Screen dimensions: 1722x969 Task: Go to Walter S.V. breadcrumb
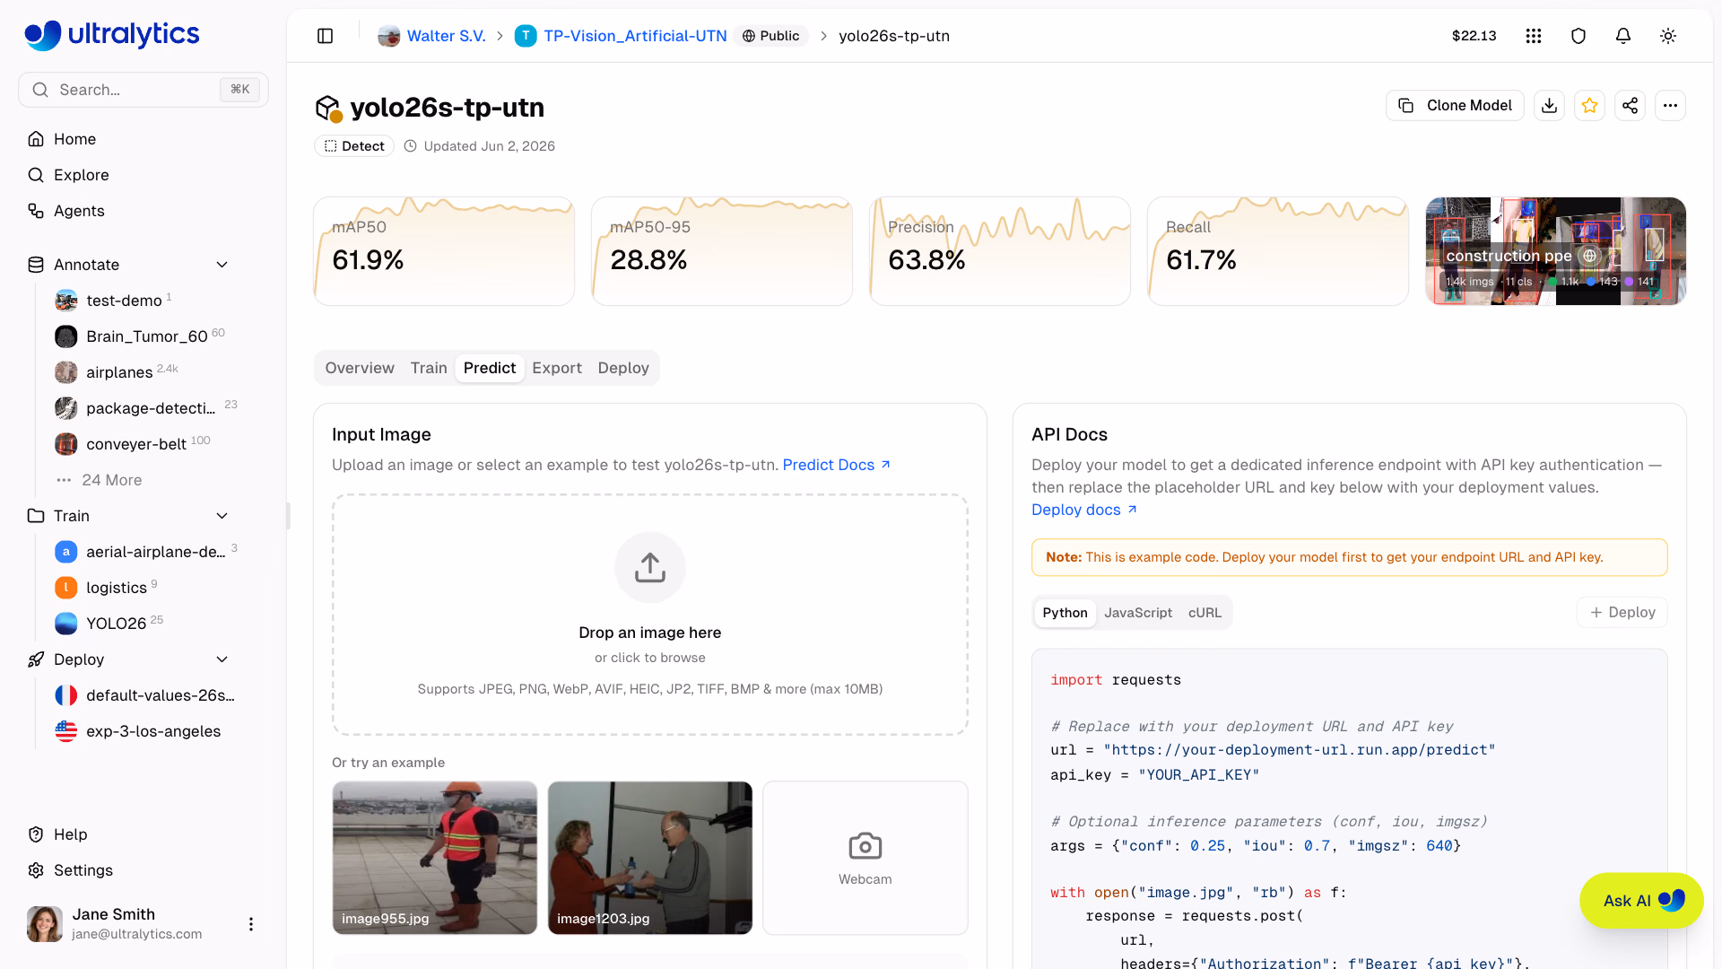pyautogui.click(x=447, y=36)
